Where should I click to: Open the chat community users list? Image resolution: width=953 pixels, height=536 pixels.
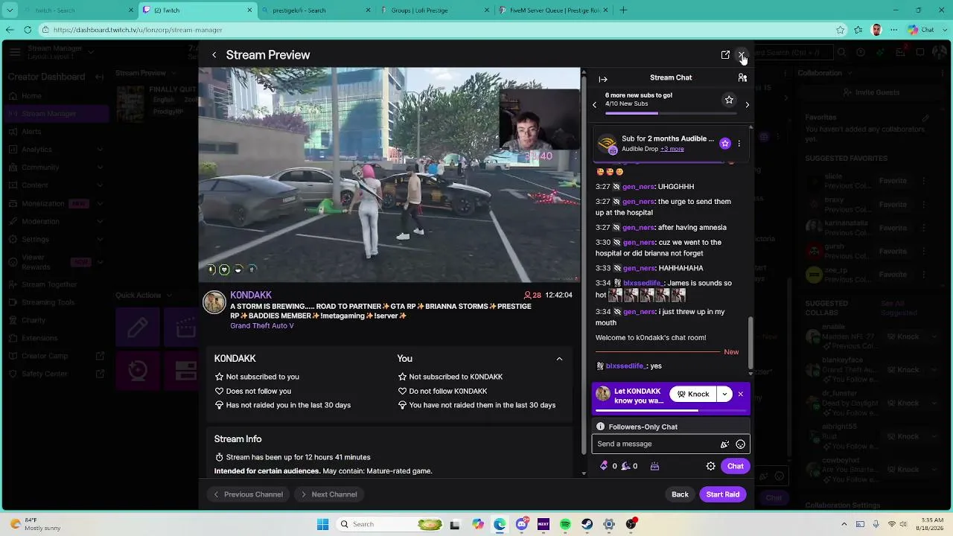pyautogui.click(x=742, y=77)
